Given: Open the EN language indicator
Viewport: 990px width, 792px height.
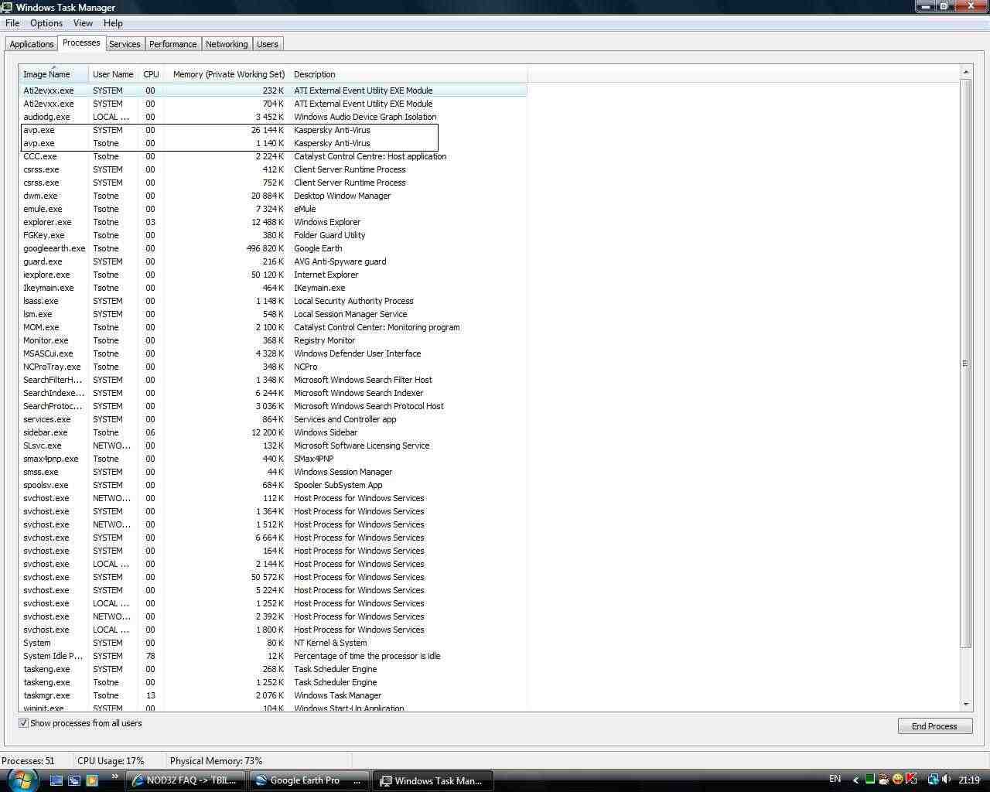Looking at the screenshot, I should point(835,779).
